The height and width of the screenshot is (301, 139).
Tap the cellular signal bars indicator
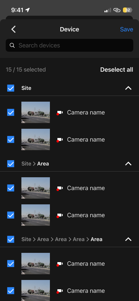(x=108, y=10)
